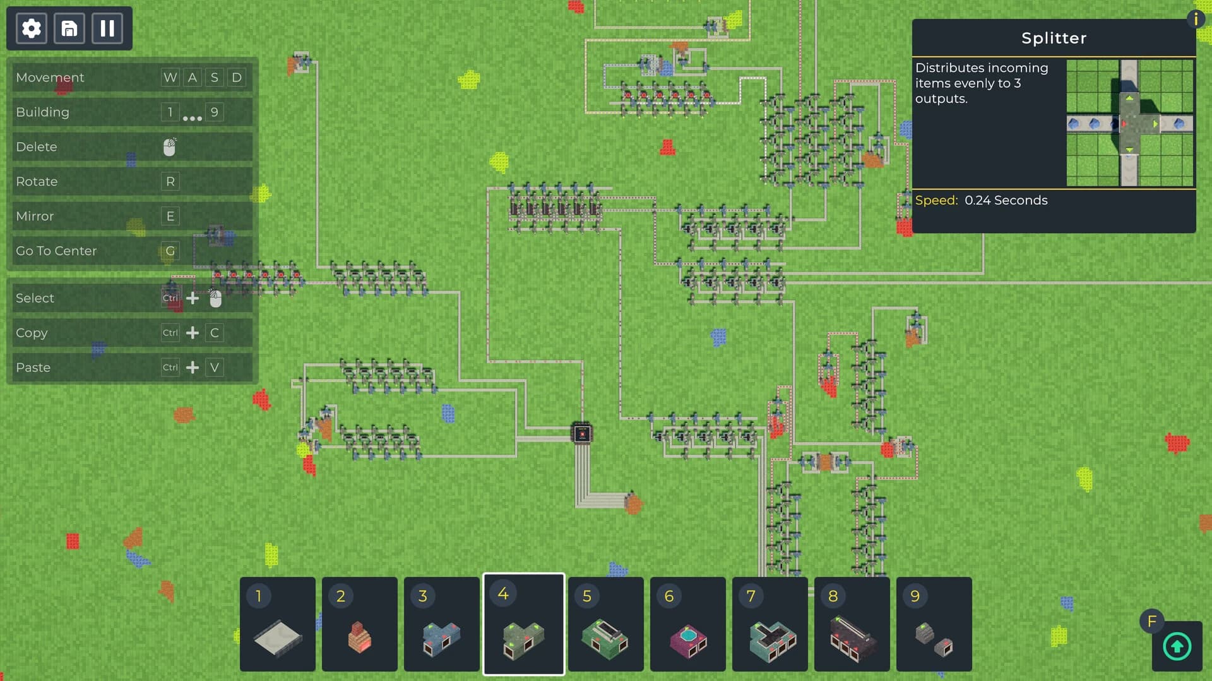The width and height of the screenshot is (1212, 681).
Task: Click the F key badge near the upgrade button
Action: [1152, 621]
